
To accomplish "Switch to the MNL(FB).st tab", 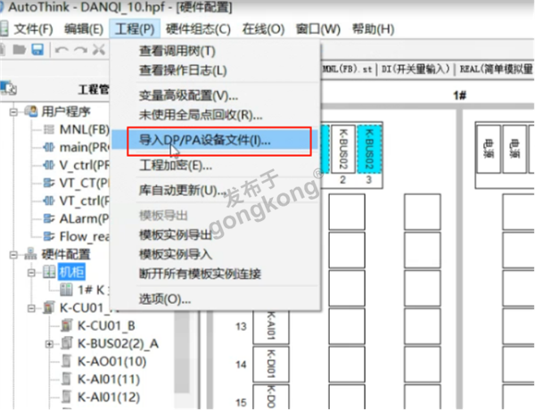I will 348,70.
